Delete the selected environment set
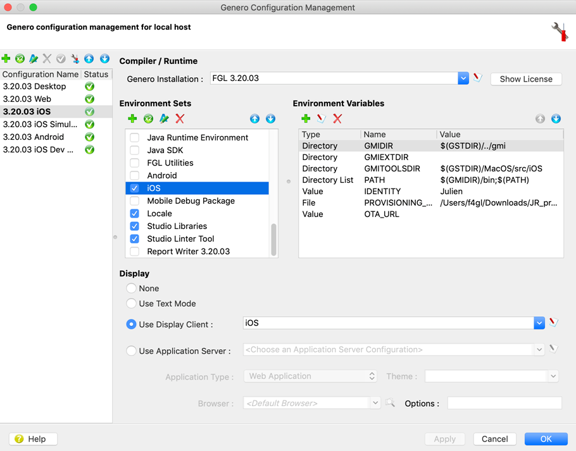 (x=180, y=118)
